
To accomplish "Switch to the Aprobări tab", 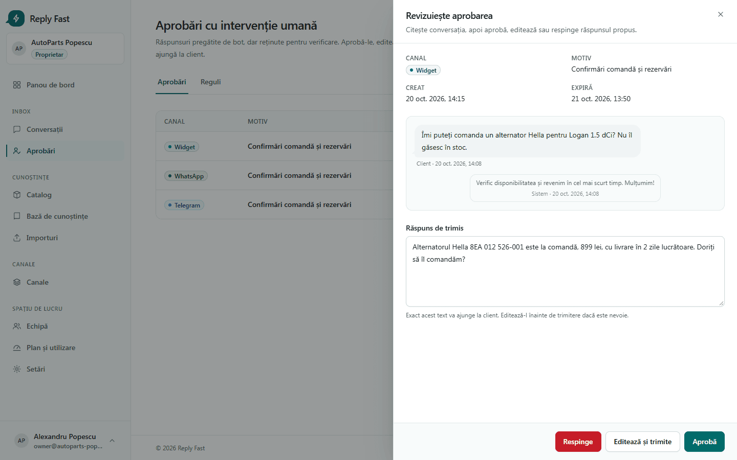I will coord(172,82).
